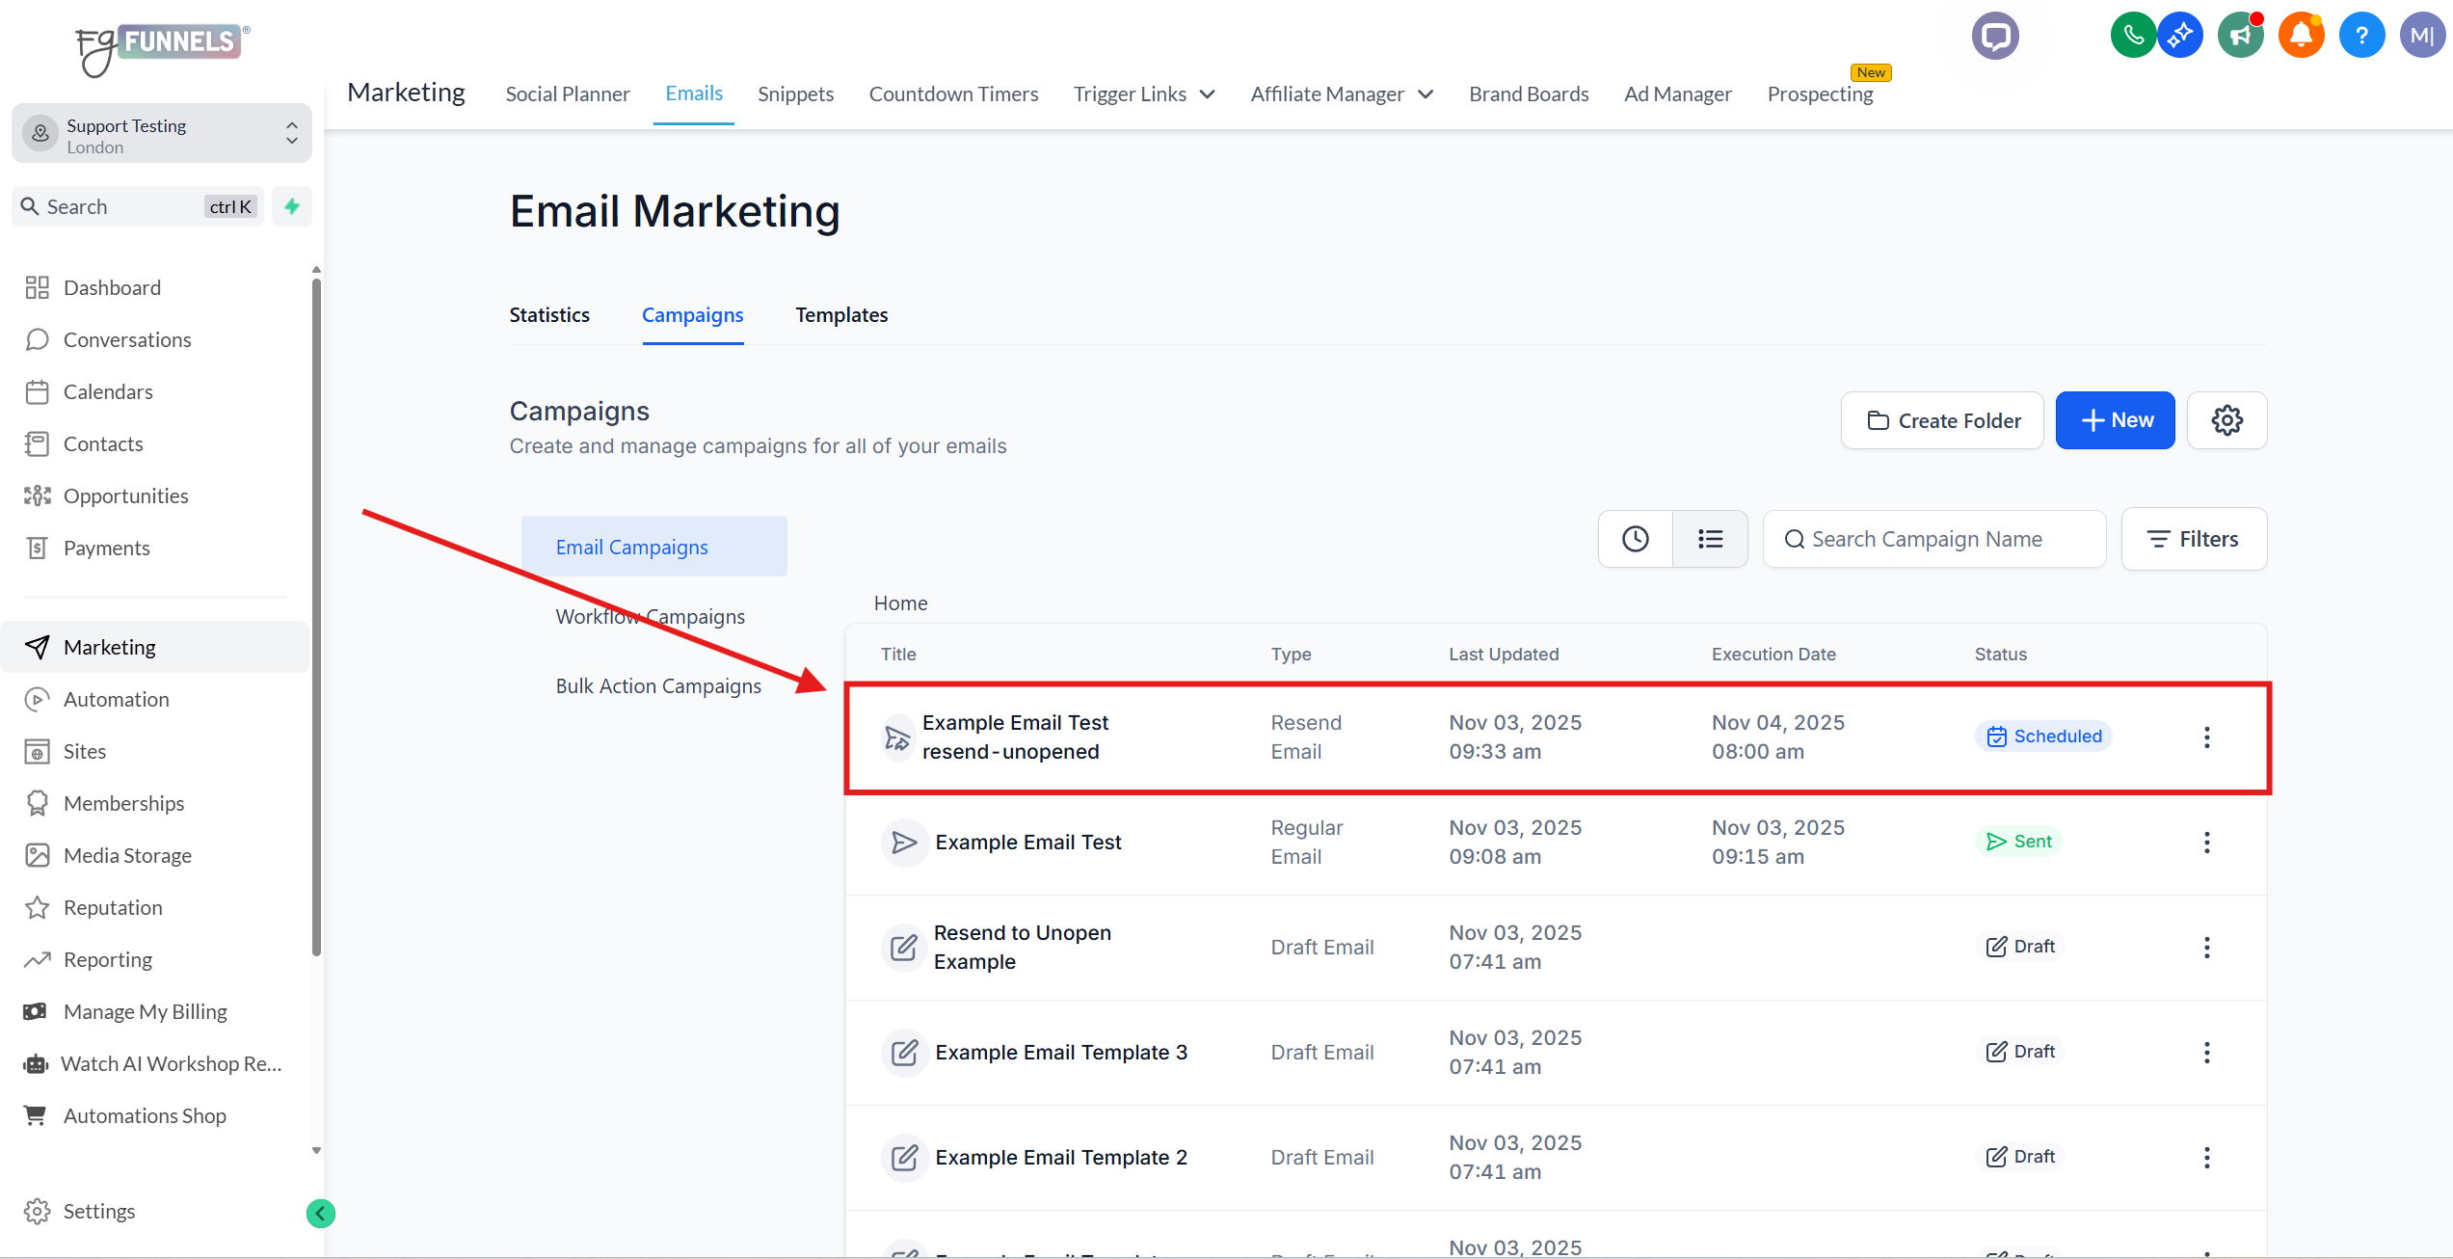The image size is (2453, 1259).
Task: Click the blue help question mark icon
Action: pyautogui.click(x=2361, y=37)
